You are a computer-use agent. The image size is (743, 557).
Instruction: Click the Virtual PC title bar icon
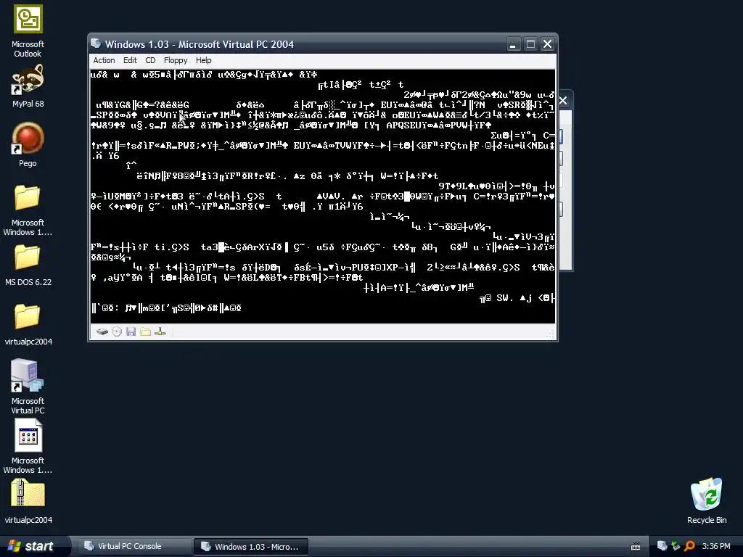point(97,44)
